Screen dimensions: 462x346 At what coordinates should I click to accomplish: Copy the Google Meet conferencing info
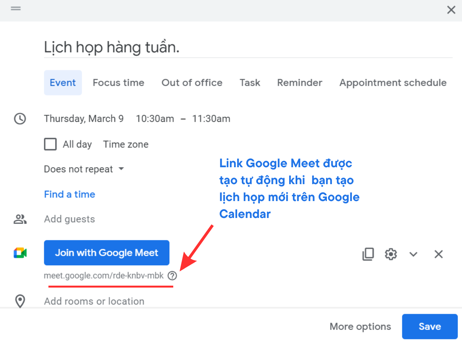point(368,254)
